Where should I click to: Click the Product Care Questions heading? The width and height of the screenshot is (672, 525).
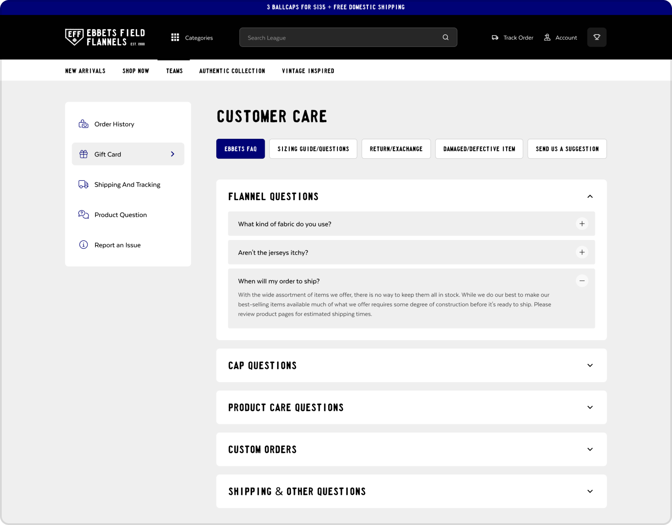[x=286, y=407]
